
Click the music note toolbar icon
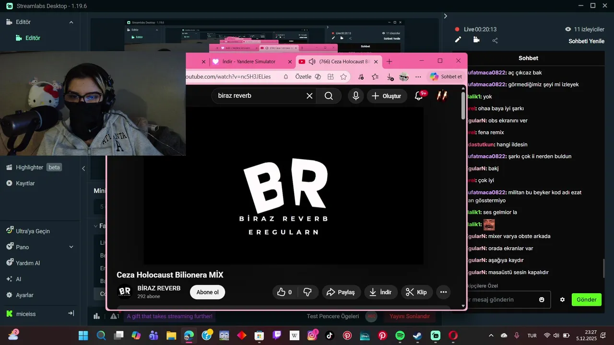click(x=361, y=77)
